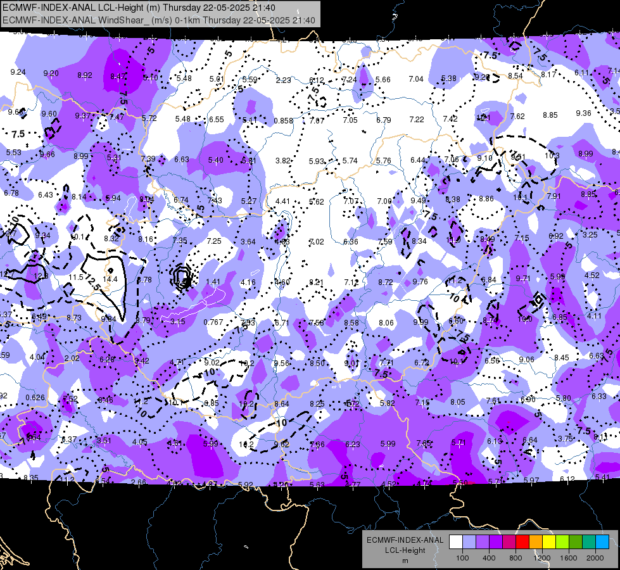
Task: Click the wind shear value '9.56'
Action: pyautogui.click(x=282, y=364)
